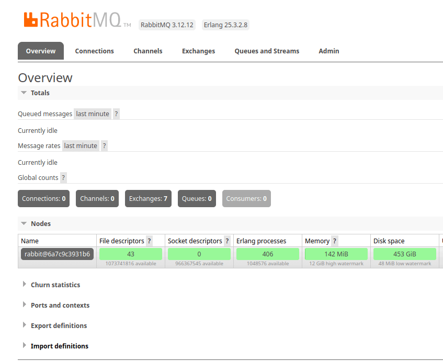Viewport: 443px width, 361px height.
Task: Click the Erlang processes value 406
Action: click(268, 254)
